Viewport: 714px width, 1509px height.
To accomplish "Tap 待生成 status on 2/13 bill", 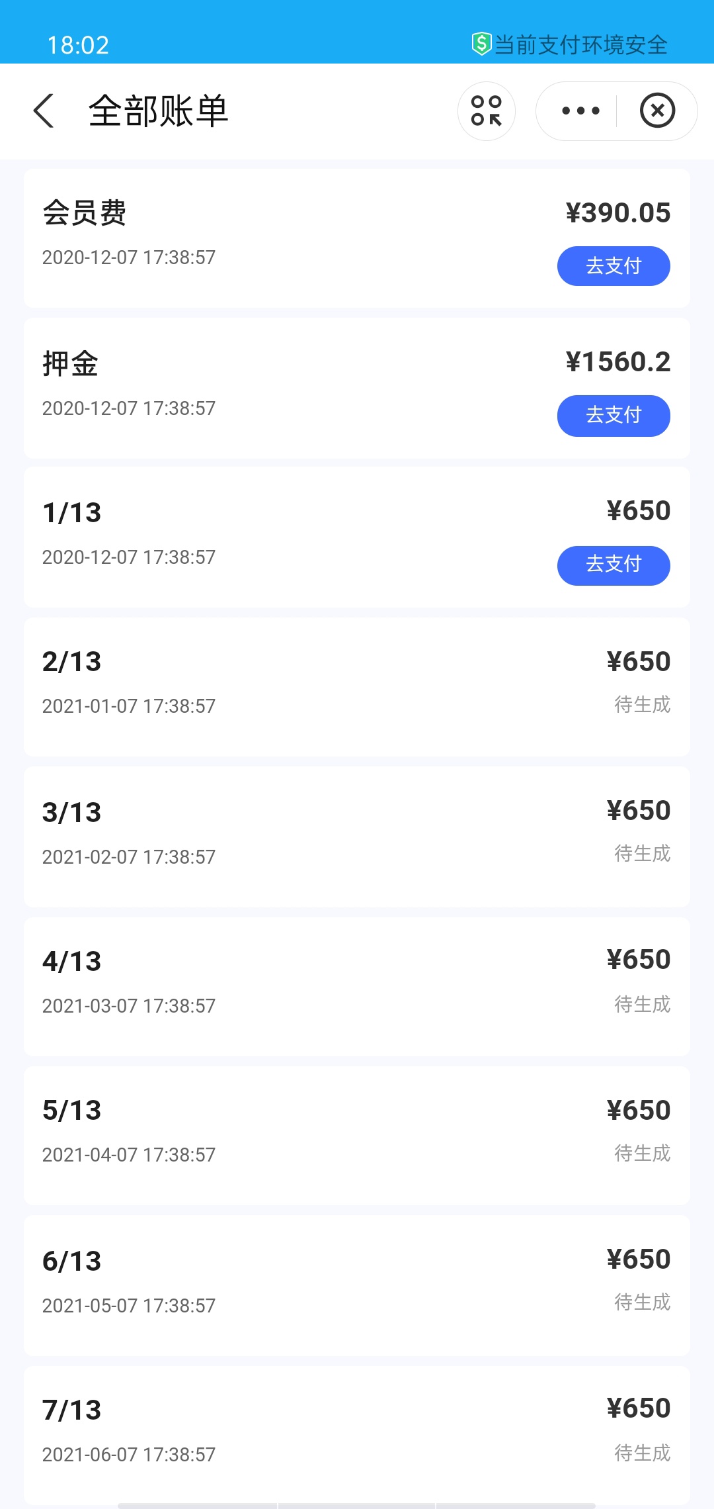I will pyautogui.click(x=643, y=704).
